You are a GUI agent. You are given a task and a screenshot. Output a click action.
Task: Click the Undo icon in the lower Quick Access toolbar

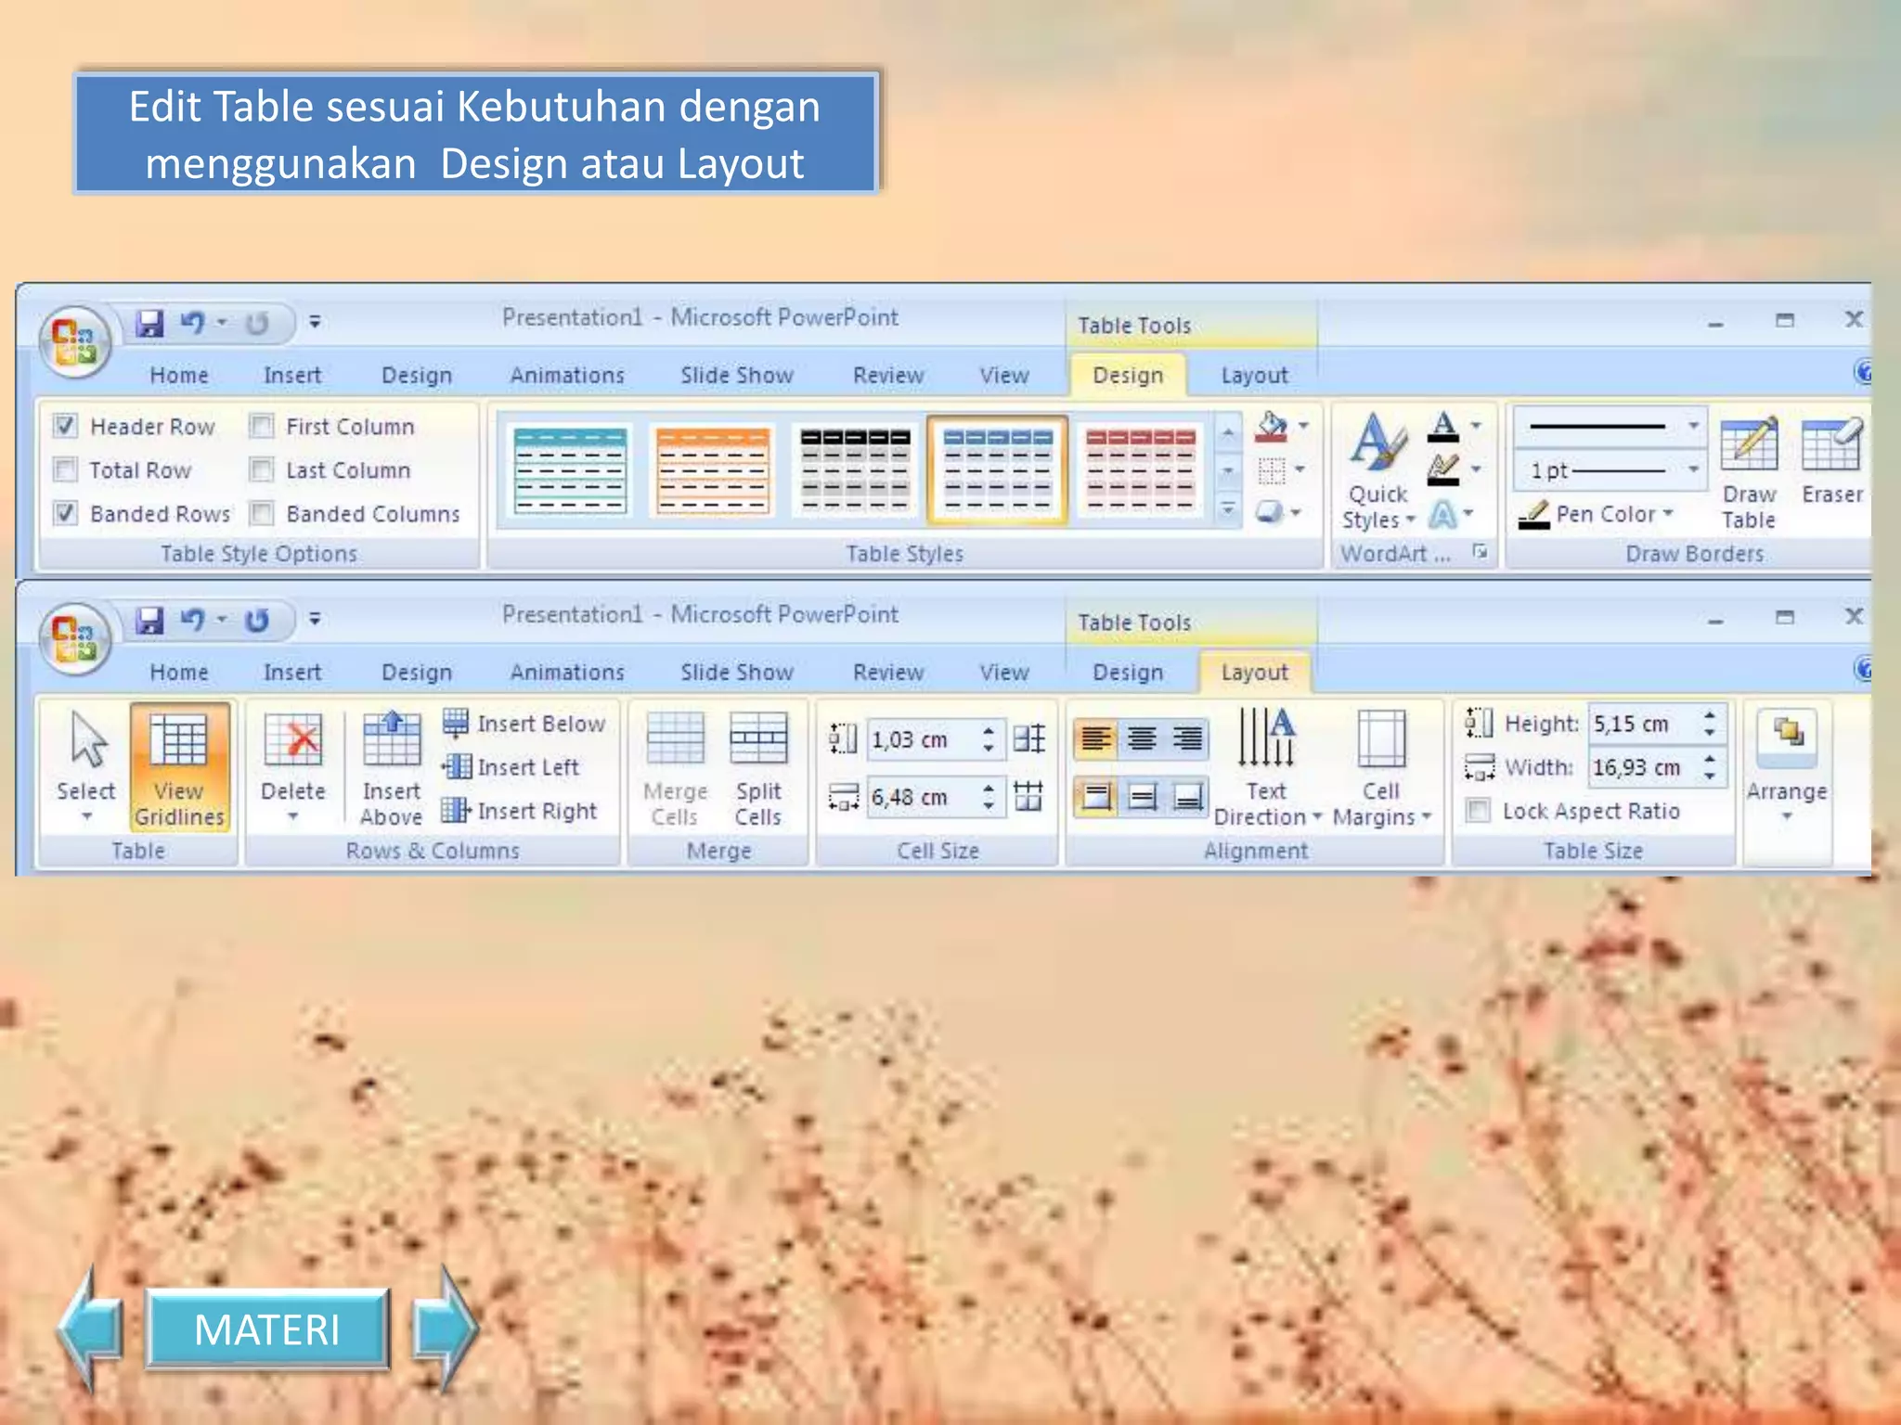pyautogui.click(x=192, y=620)
